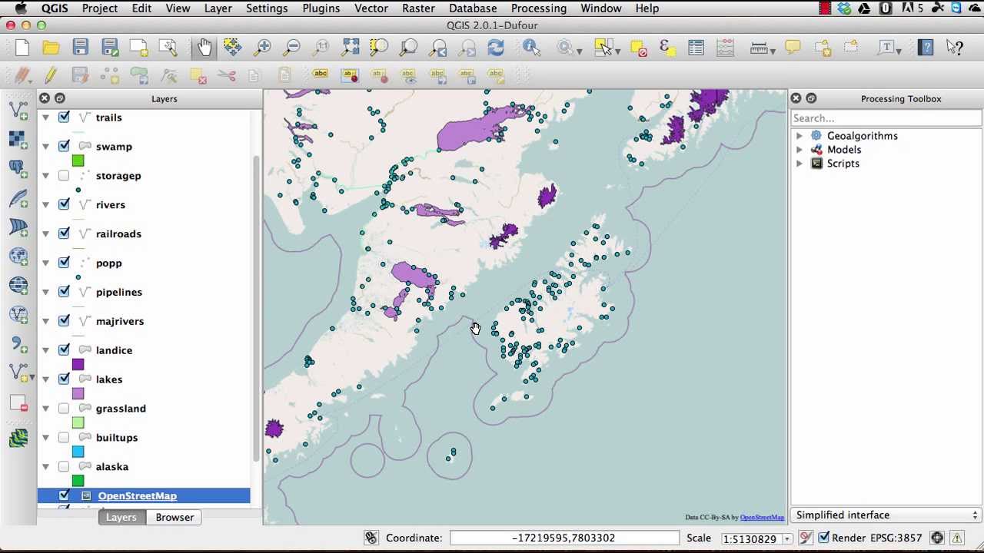The image size is (984, 553).
Task: Click the CRS status globe icon
Action: pyautogui.click(x=937, y=538)
